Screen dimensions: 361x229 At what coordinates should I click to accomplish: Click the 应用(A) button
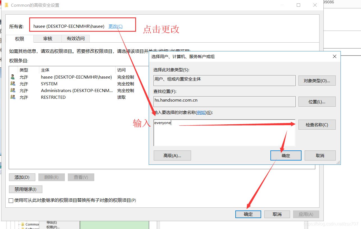pyautogui.click(x=306, y=214)
